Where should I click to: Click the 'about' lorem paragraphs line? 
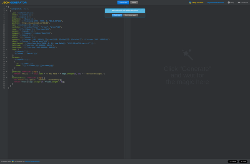coord(30,41)
